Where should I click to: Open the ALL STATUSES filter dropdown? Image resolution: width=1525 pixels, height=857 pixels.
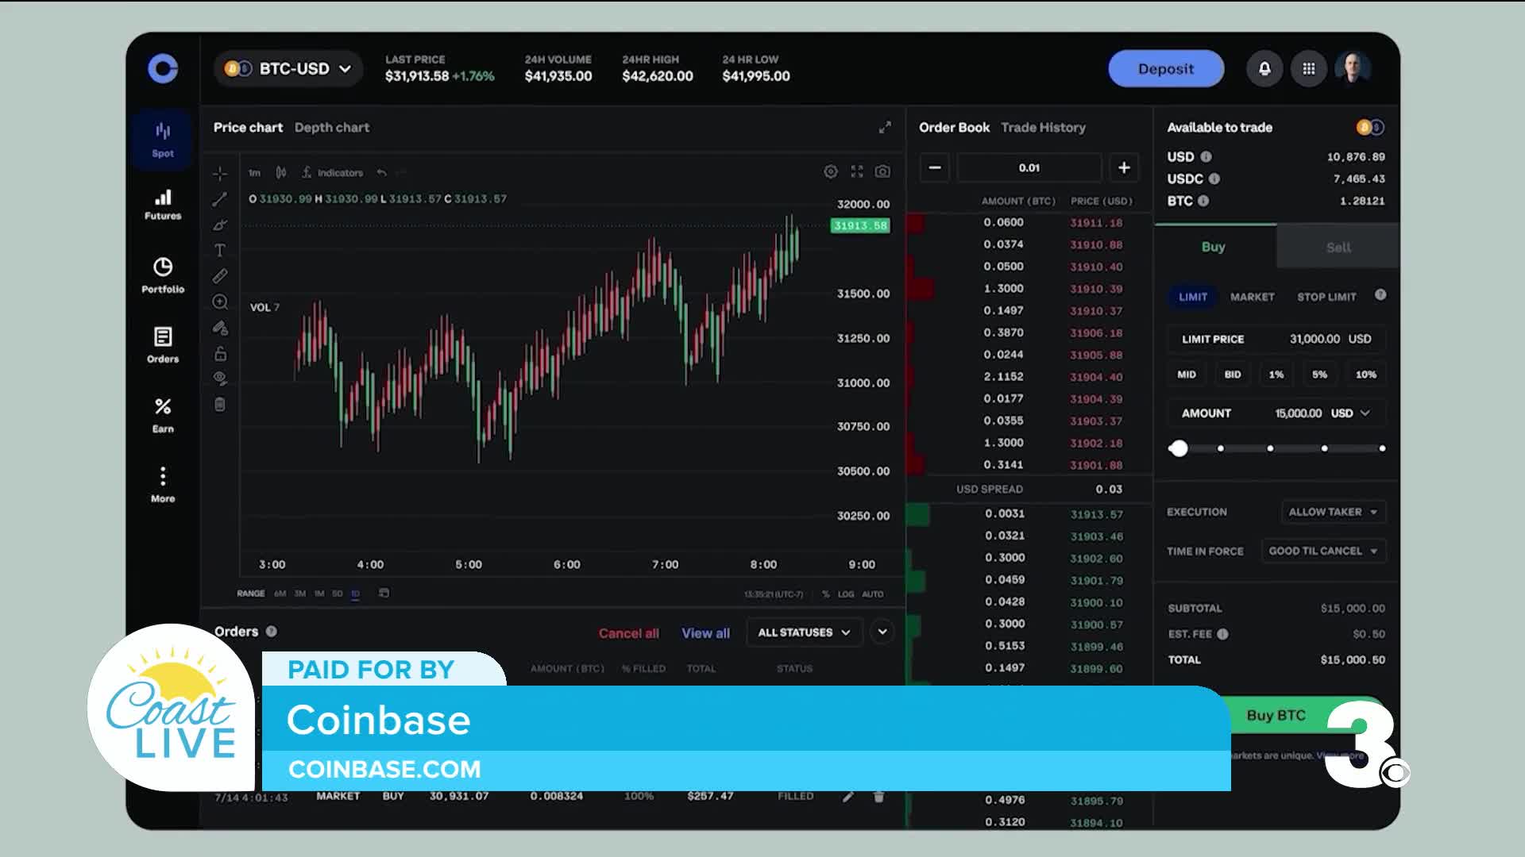[x=804, y=632]
